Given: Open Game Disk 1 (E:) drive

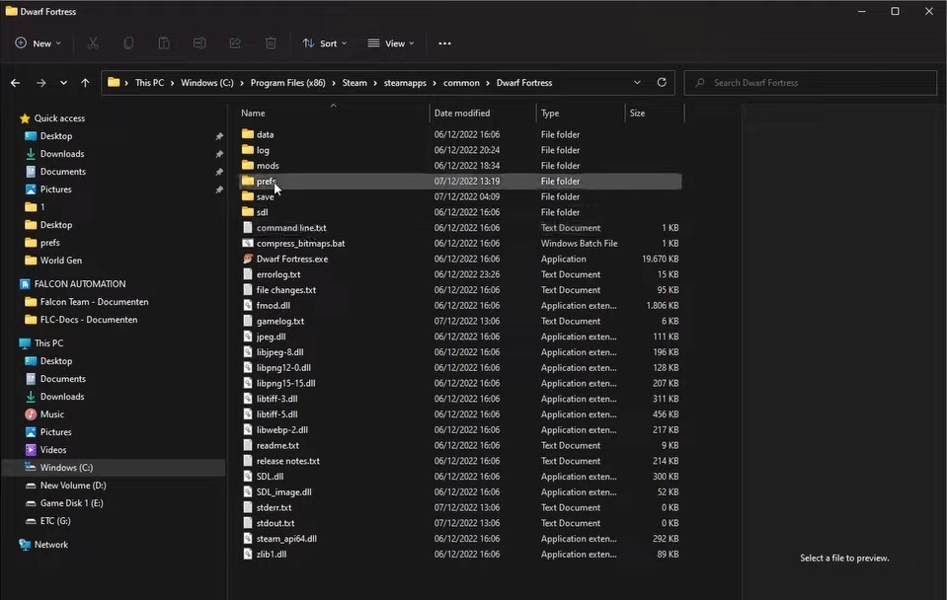Looking at the screenshot, I should coord(71,503).
